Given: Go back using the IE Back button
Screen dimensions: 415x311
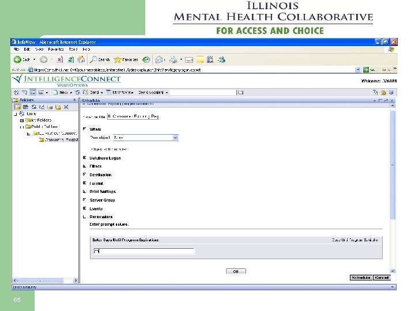Looking at the screenshot, I should click(x=22, y=60).
